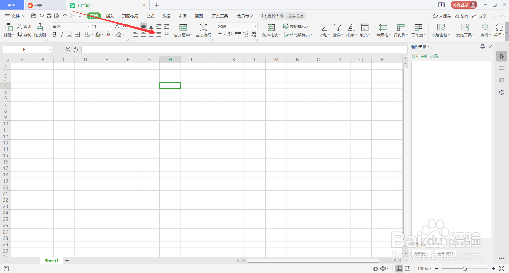Add a new sheet with plus button
509x273 pixels.
pyautogui.click(x=67, y=261)
